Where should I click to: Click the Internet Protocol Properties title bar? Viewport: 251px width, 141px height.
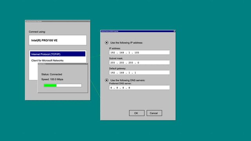tap(138, 31)
